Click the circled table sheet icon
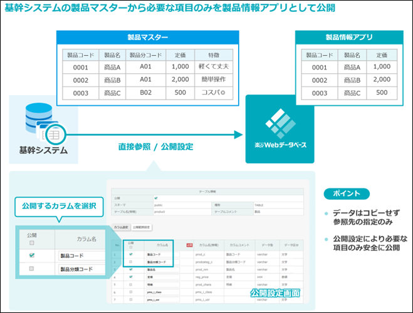The image size is (413, 313). pos(56,135)
